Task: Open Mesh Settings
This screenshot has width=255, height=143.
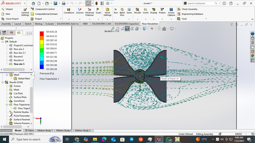Action: coord(107,12)
